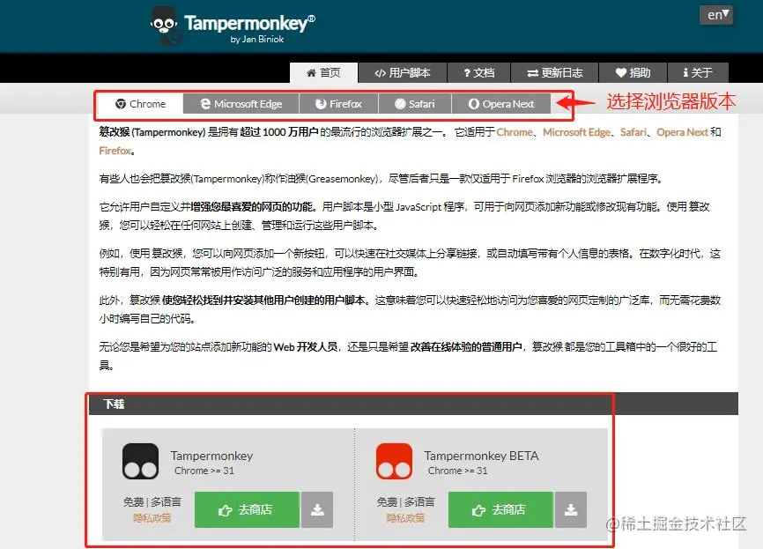Click the Tampermonkey BETA title text
Screen dimensions: 763x549
pyautogui.click(x=481, y=456)
